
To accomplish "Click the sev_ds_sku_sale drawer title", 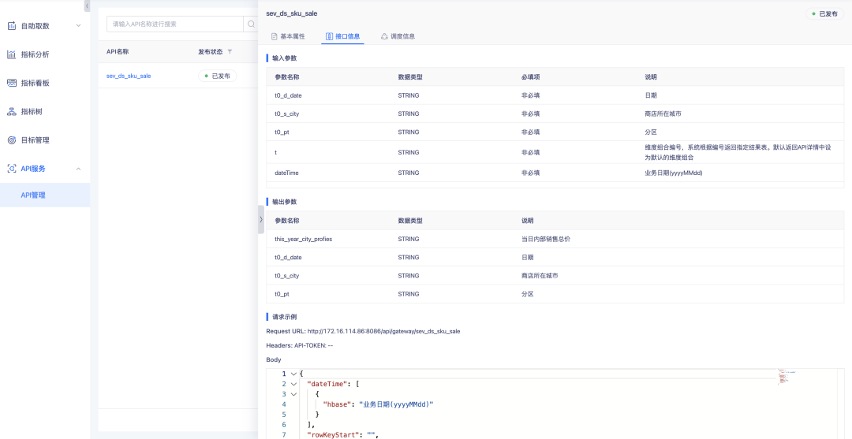I will point(292,13).
